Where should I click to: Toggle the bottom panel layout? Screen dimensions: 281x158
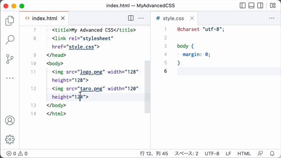252,6
